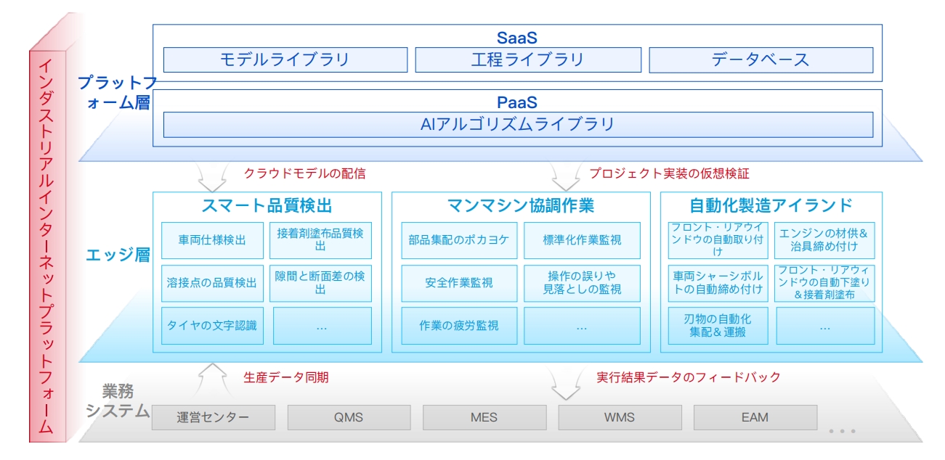This screenshot has width=945, height=460.
Task: Select the QMS system box
Action: coord(349,417)
